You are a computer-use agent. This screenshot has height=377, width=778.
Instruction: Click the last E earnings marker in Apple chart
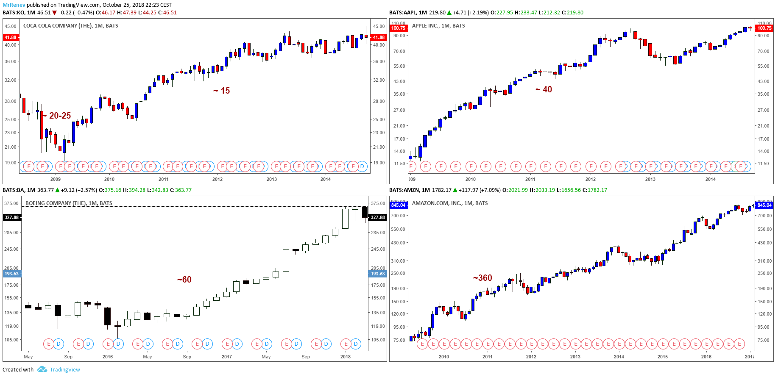pyautogui.click(x=741, y=166)
